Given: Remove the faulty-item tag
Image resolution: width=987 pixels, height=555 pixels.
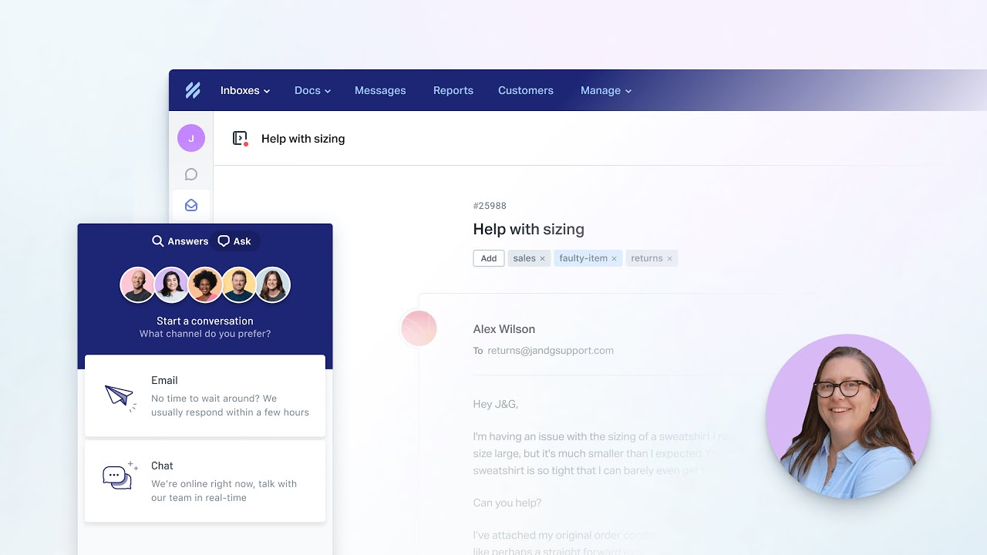Looking at the screenshot, I should tap(614, 258).
